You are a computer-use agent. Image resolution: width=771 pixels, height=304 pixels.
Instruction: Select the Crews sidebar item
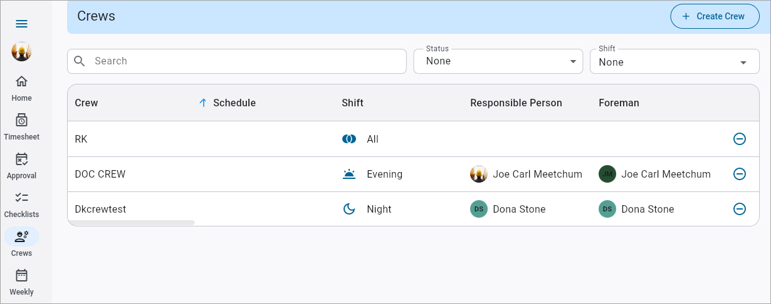click(x=21, y=243)
